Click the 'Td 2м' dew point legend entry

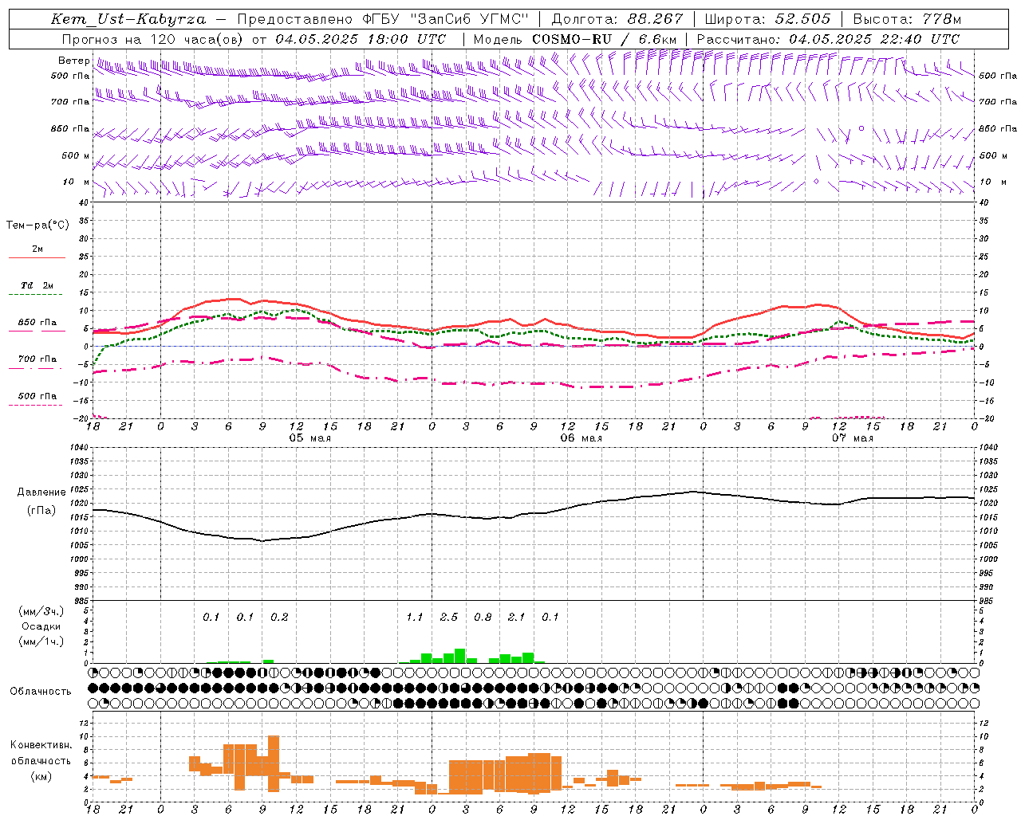pos(37,285)
